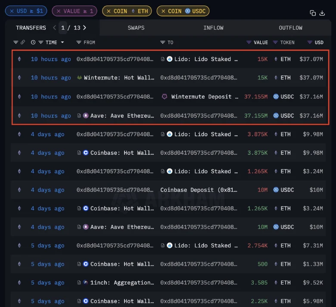Click the chain link icon in header

tap(22, 42)
